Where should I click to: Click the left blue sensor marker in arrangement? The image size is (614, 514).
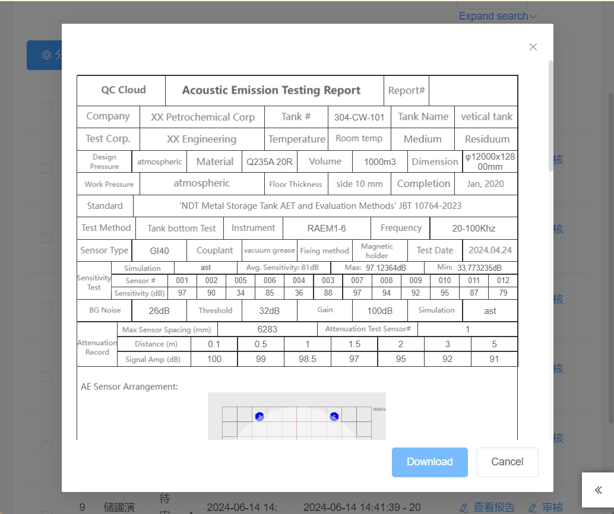[x=259, y=417]
